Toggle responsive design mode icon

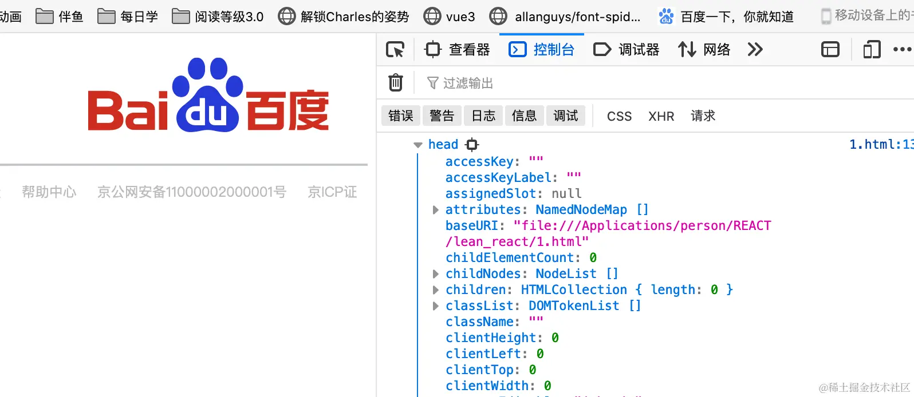pyautogui.click(x=872, y=50)
